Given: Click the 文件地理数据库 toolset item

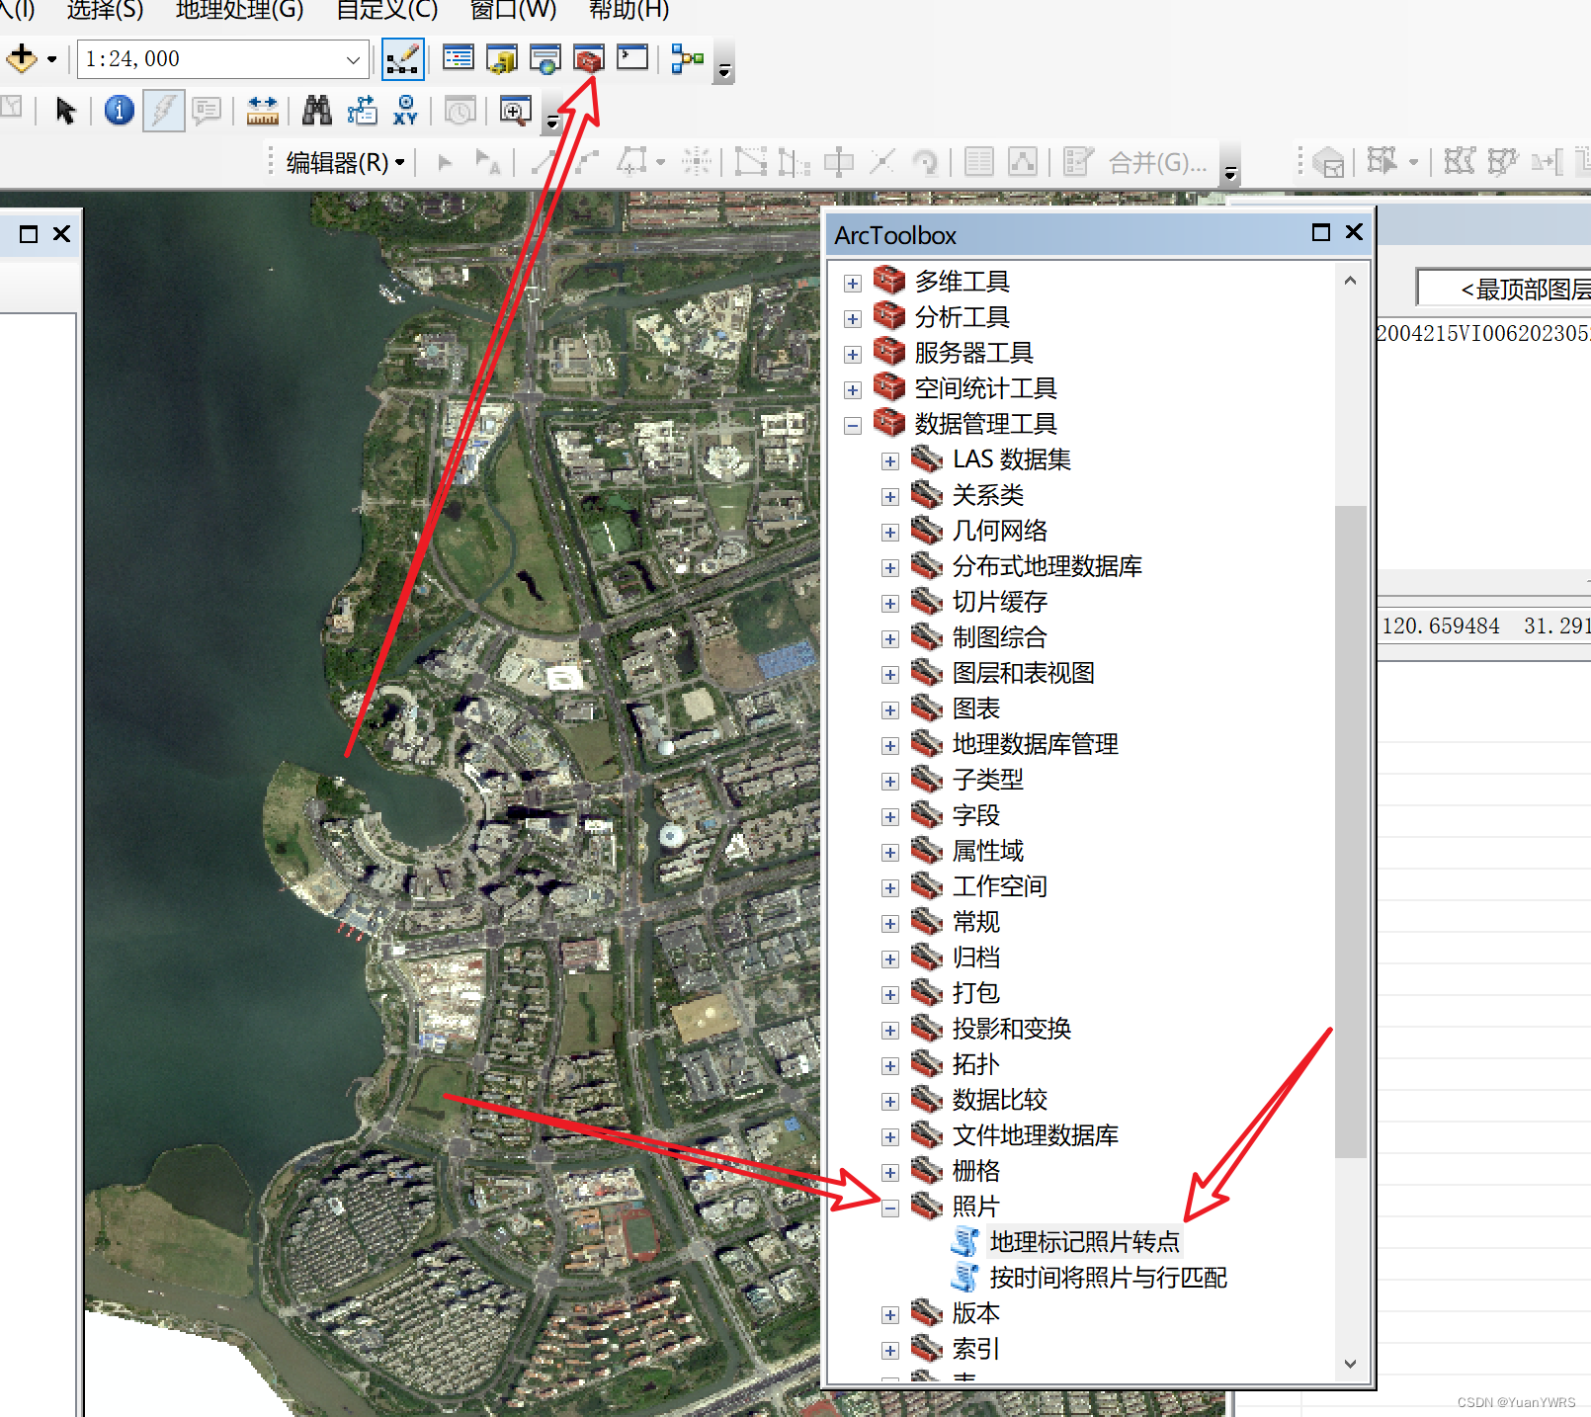Looking at the screenshot, I should [1035, 1135].
